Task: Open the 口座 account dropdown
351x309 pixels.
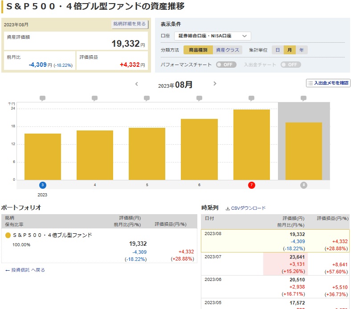Action: 212,36
